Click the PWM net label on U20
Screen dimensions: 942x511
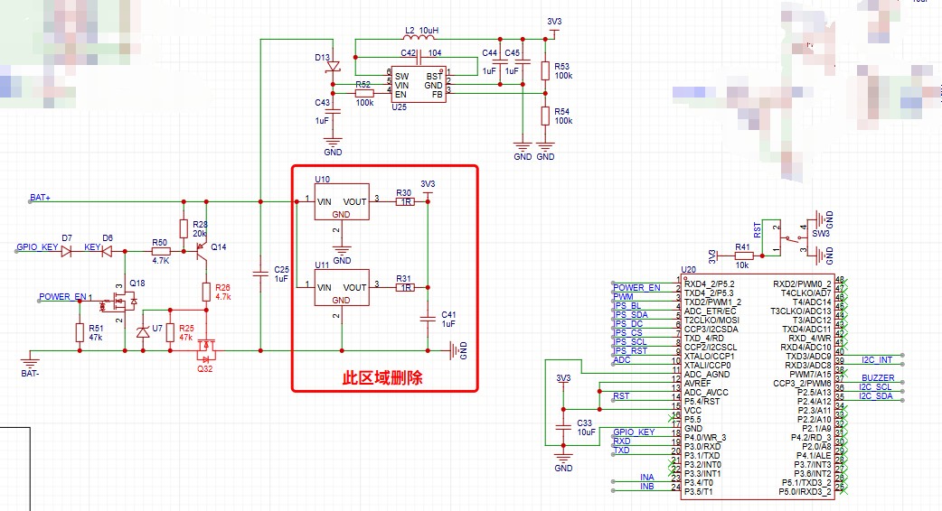[x=623, y=296]
